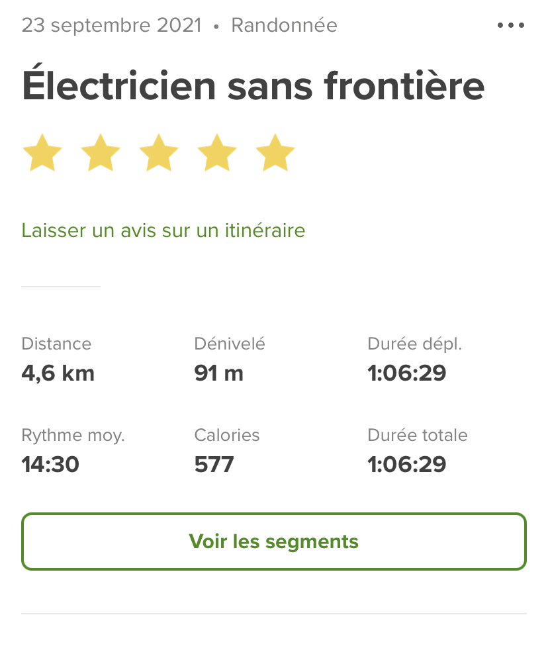Tap the Distance value 4,6 km
Image resolution: width=548 pixels, height=662 pixels.
pyautogui.click(x=58, y=373)
